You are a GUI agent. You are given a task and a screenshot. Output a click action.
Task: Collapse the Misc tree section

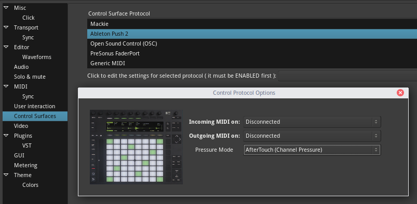pos(6,8)
